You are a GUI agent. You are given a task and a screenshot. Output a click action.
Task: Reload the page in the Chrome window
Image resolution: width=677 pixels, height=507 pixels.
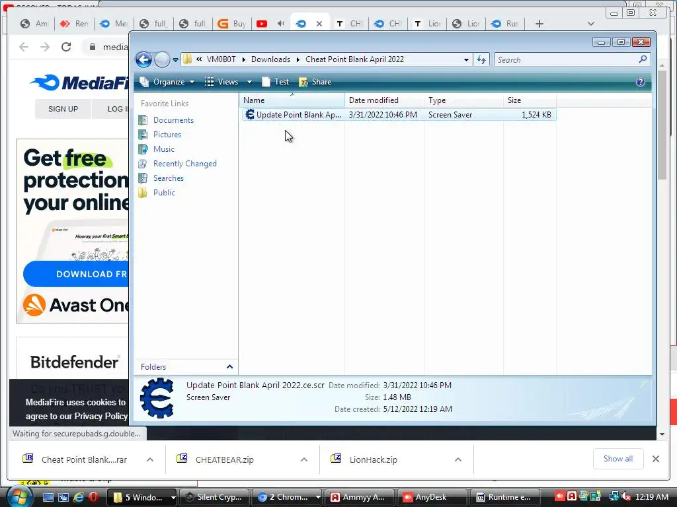66,47
